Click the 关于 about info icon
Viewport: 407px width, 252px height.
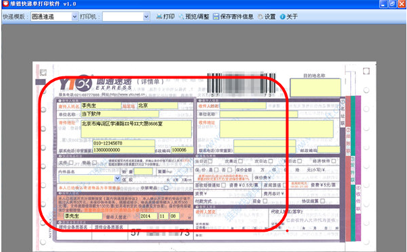[282, 17]
